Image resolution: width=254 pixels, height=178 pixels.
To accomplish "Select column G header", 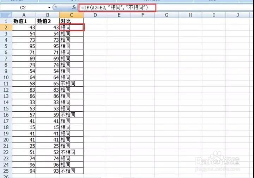I will tap(167, 15).
